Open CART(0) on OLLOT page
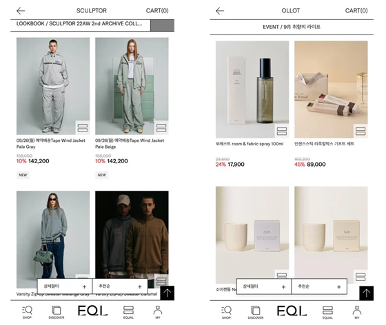This screenshot has width=386, height=325. coord(356,10)
